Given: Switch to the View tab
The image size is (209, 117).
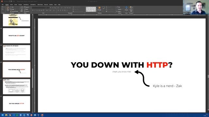Looking at the screenshot, I should pos(55,5).
